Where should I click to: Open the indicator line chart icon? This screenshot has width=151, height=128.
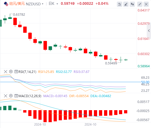tap(120, 4)
